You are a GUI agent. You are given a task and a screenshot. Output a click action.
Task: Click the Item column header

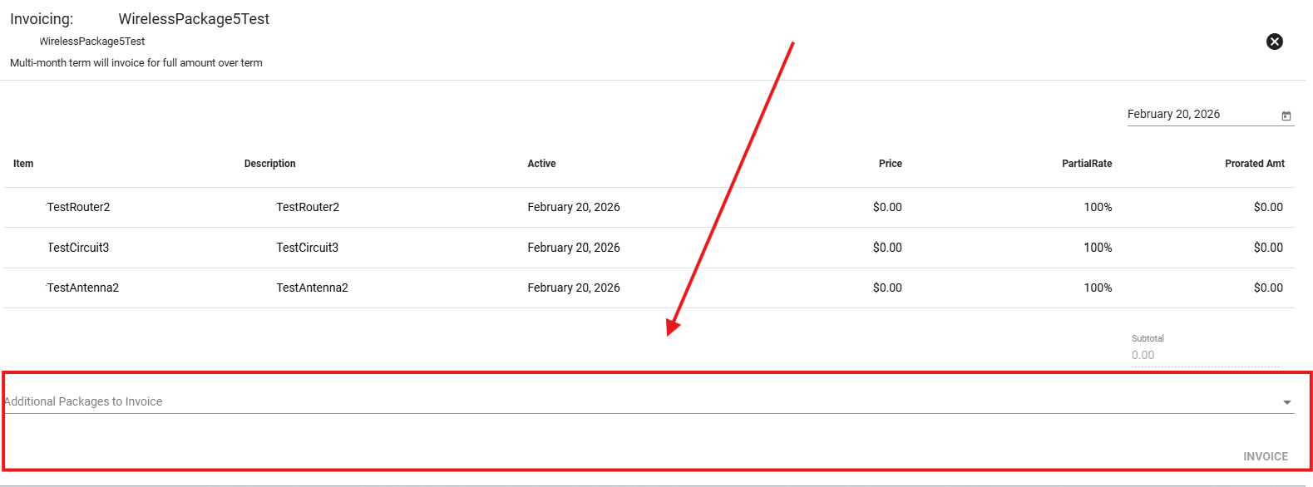(x=23, y=164)
